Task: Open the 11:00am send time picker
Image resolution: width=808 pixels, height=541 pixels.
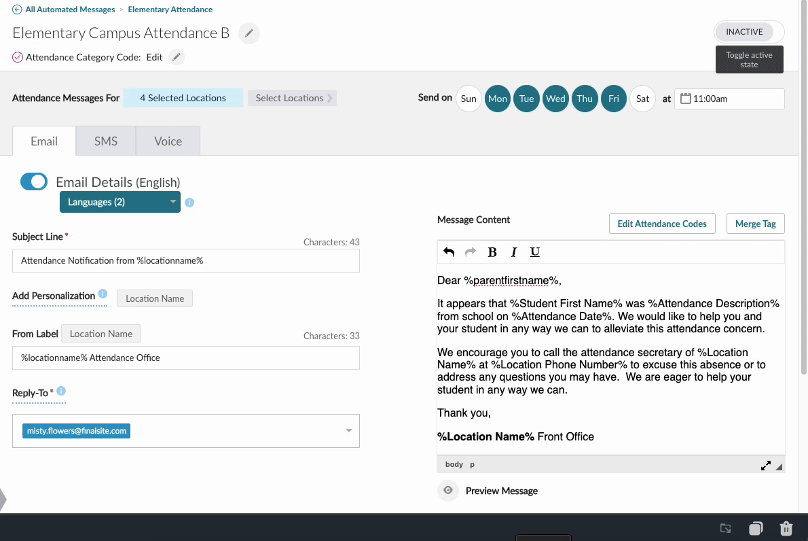Action: point(729,99)
